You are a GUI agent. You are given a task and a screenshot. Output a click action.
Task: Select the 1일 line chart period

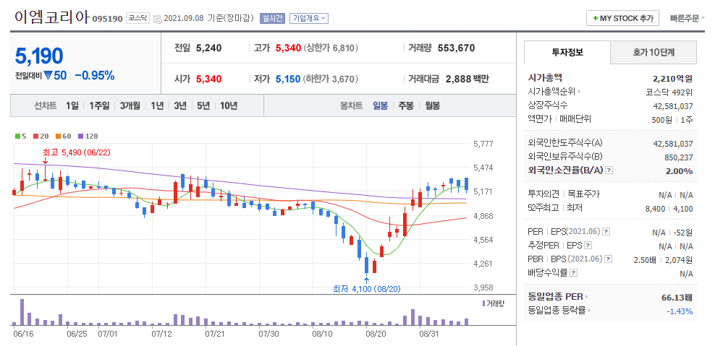coord(72,105)
